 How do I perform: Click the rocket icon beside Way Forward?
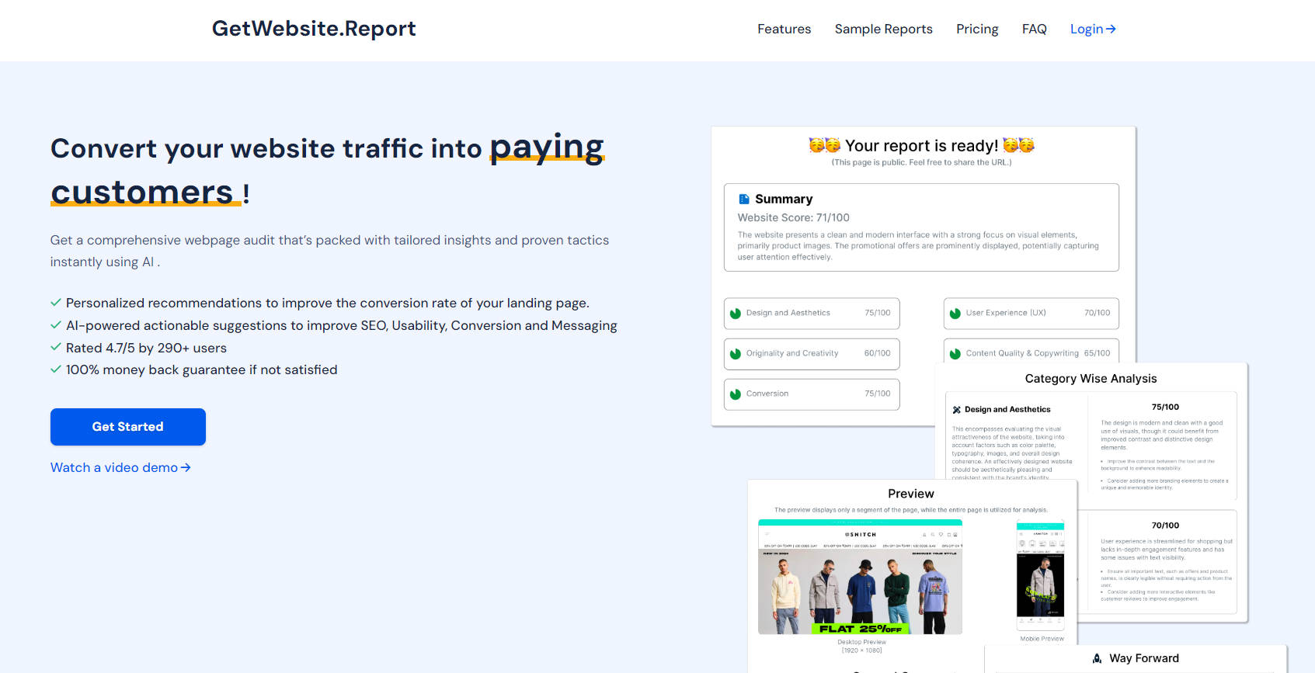click(1097, 658)
